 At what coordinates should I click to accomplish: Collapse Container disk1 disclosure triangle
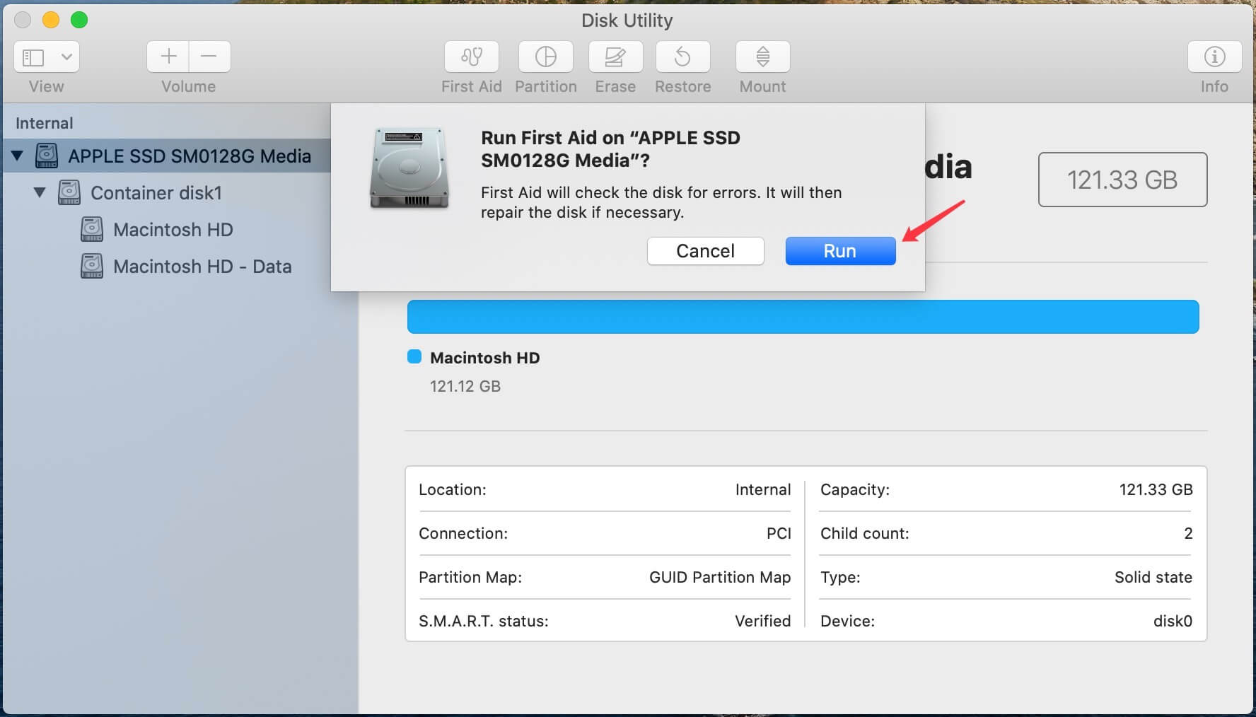click(40, 192)
